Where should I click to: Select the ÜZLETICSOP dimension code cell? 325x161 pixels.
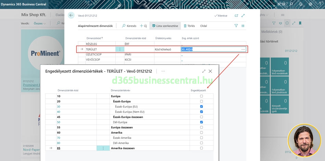(x=100, y=54)
